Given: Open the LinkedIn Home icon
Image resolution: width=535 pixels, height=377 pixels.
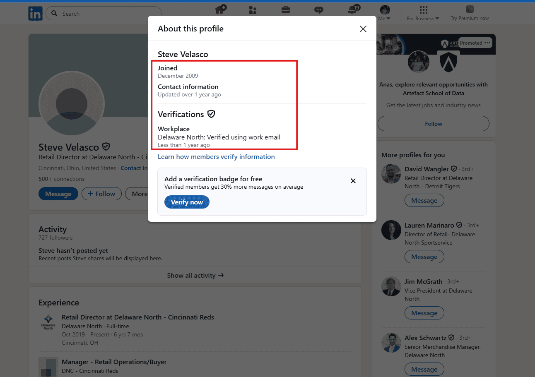Looking at the screenshot, I should (220, 9).
